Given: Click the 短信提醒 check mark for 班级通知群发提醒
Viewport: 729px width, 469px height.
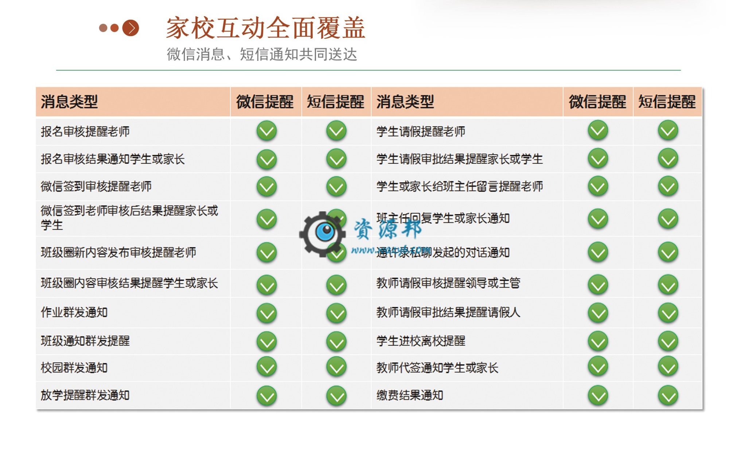Looking at the screenshot, I should [336, 341].
